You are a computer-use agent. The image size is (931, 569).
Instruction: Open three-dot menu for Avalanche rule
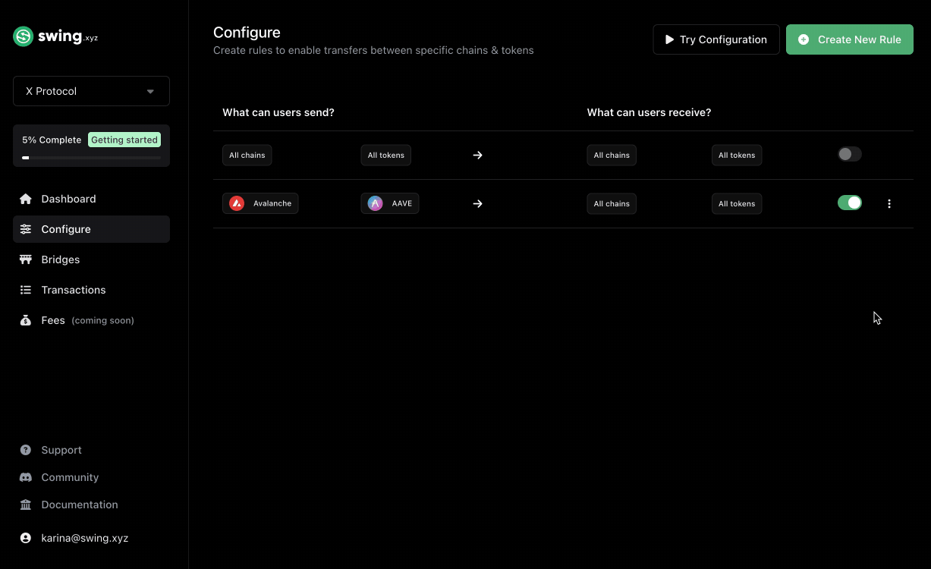point(889,203)
